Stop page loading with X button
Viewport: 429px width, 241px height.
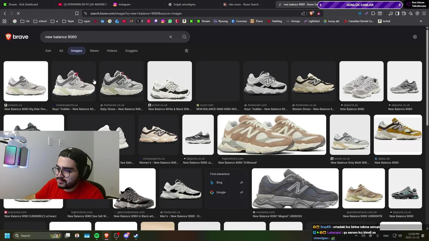point(18,13)
